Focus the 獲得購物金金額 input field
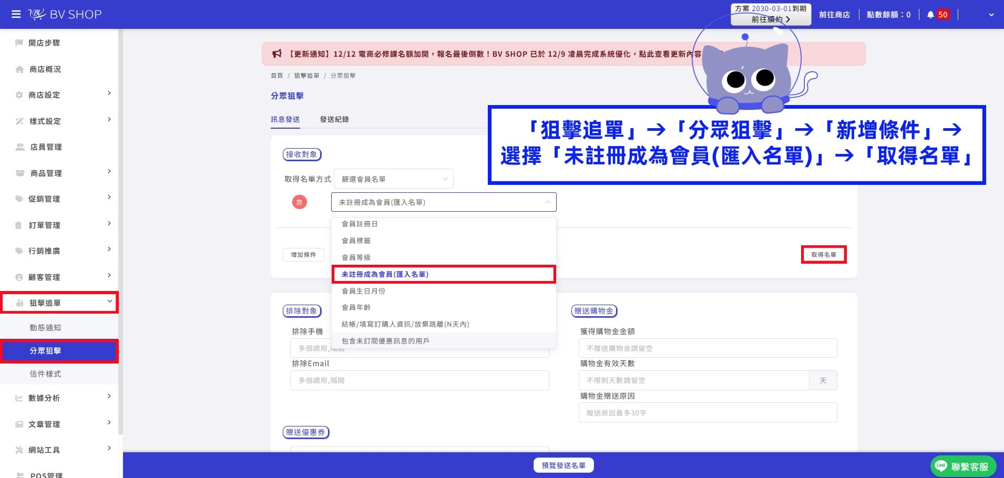 click(708, 348)
